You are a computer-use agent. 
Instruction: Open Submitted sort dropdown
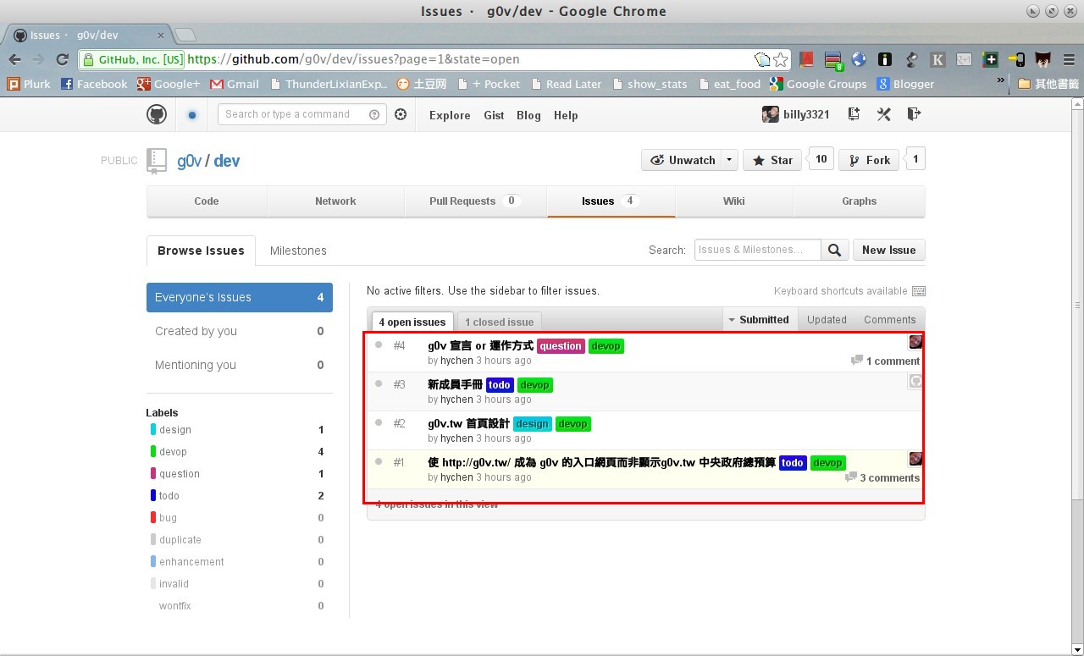pyautogui.click(x=760, y=319)
